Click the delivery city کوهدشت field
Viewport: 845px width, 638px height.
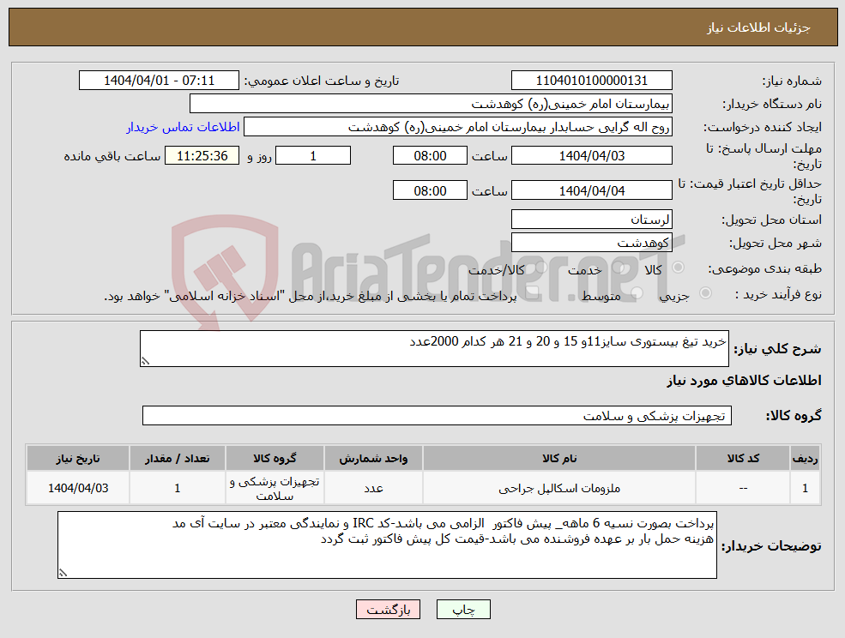pos(592,243)
